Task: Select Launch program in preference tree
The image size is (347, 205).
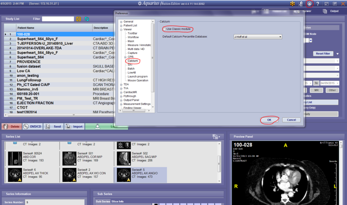Action: 138,76
